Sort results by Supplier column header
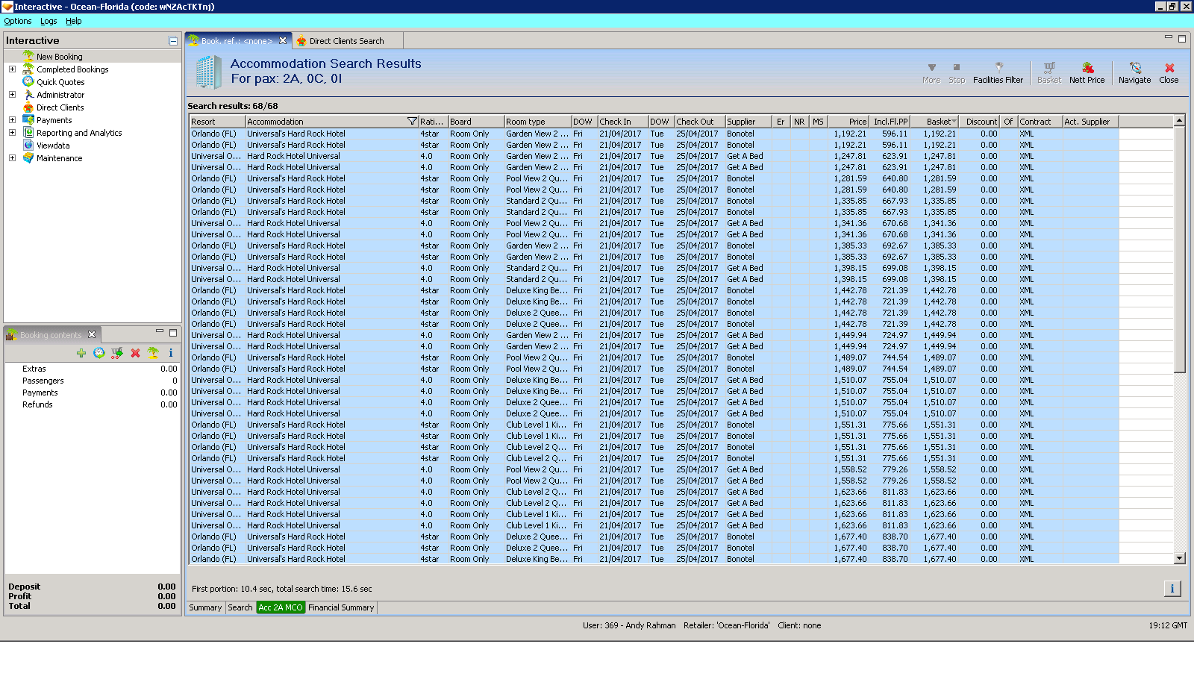The image size is (1194, 691). click(x=748, y=122)
